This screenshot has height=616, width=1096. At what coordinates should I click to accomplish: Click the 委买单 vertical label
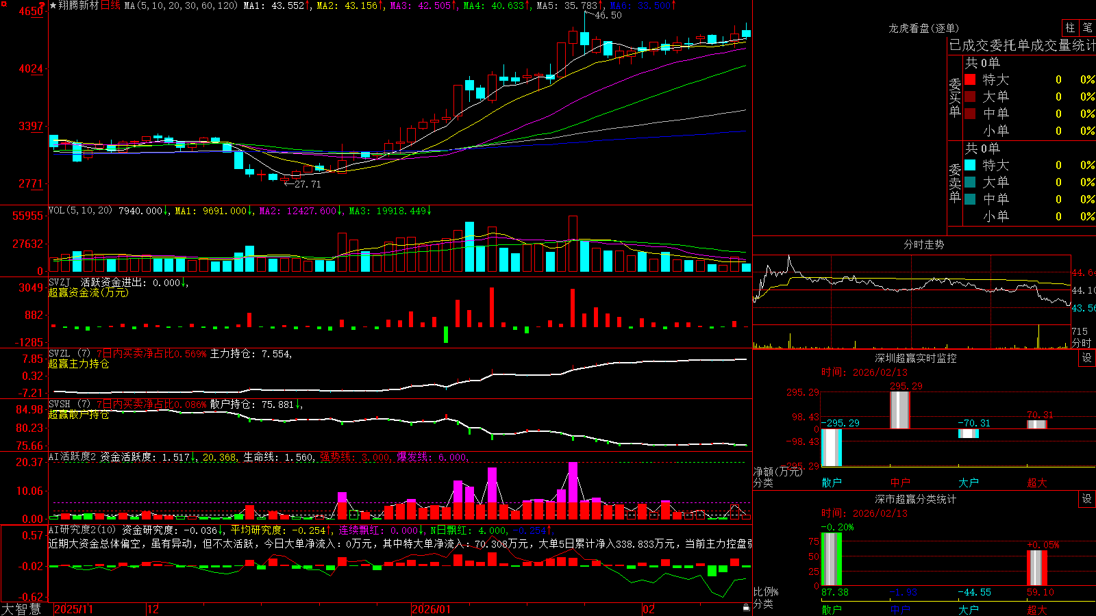955,97
